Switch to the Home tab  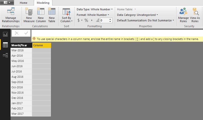point(24,3)
